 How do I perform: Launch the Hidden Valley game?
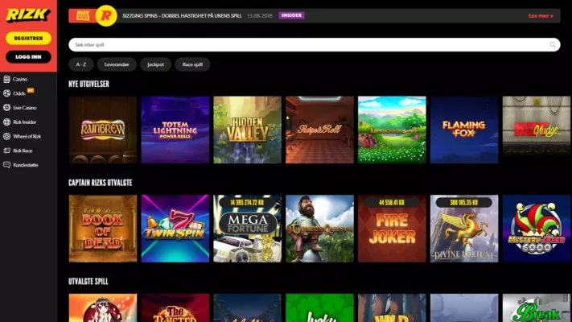pyautogui.click(x=247, y=130)
